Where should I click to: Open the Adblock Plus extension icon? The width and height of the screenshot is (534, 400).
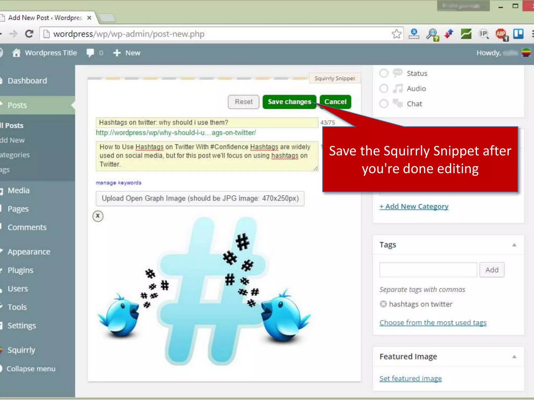(501, 34)
